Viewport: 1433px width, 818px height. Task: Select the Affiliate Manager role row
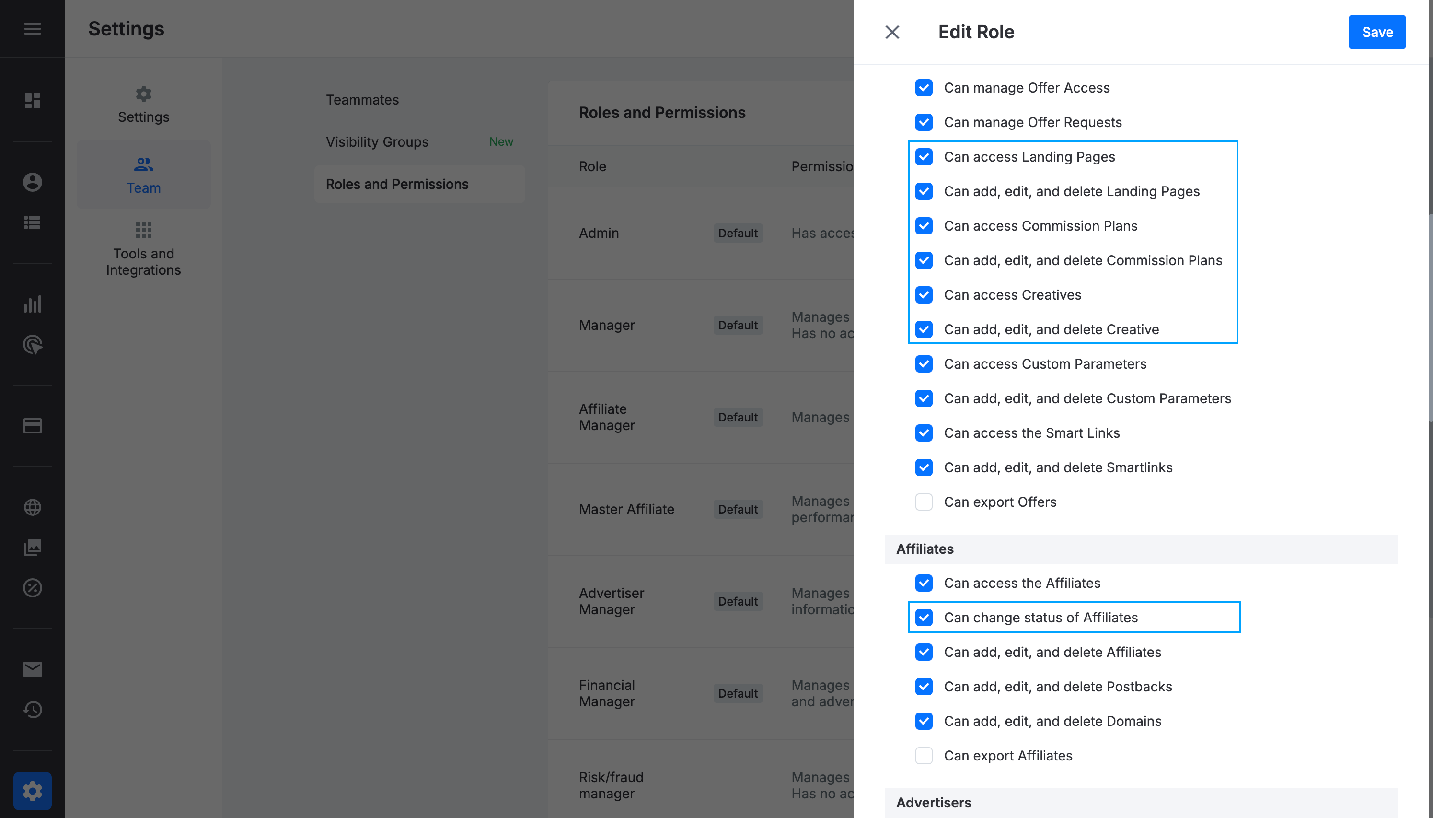pyautogui.click(x=701, y=418)
